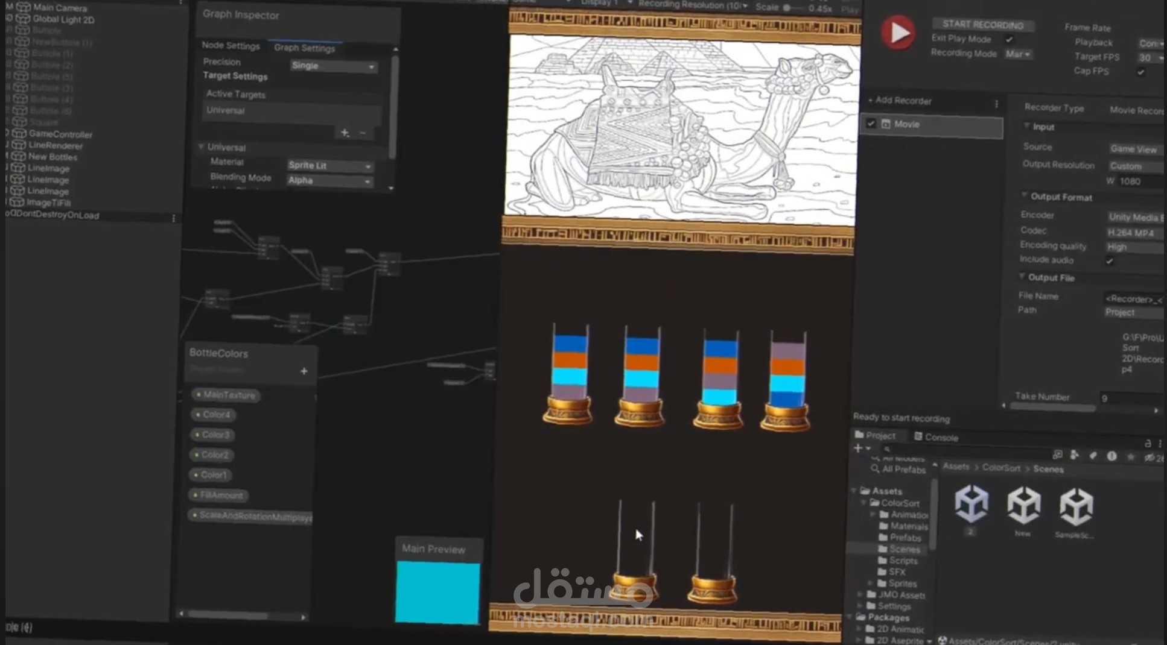Click the START RECORDING button
The image size is (1167, 645).
[x=983, y=25]
